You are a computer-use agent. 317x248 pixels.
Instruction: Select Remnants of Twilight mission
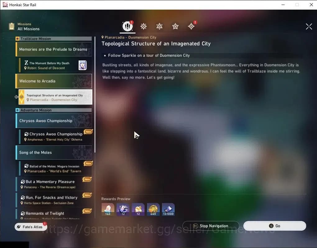click(53, 214)
